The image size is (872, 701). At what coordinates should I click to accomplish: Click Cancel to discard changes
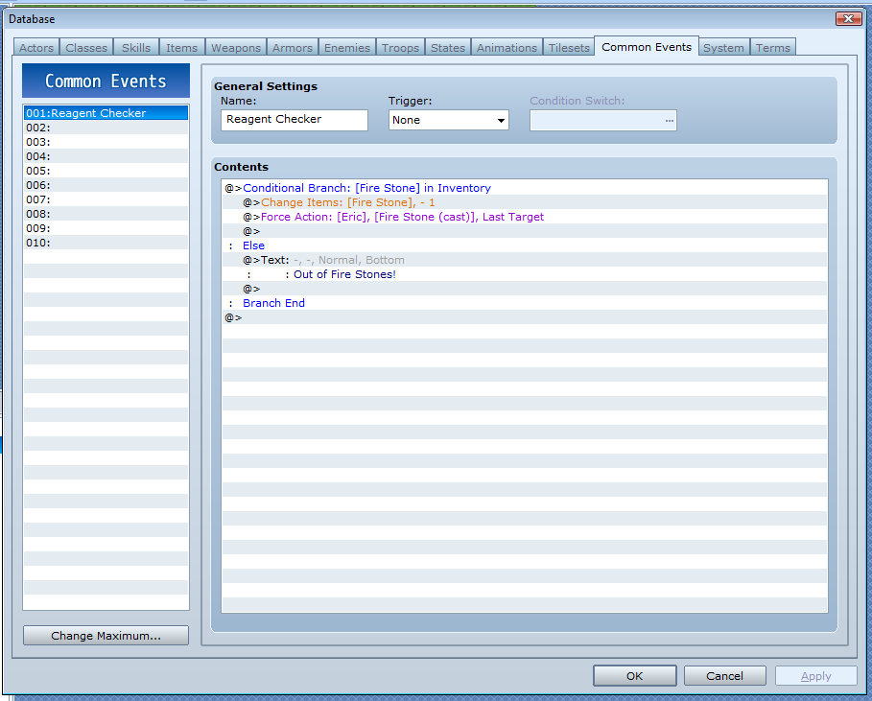(724, 676)
